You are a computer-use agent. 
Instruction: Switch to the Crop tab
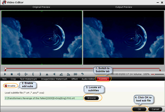pos(13,79)
